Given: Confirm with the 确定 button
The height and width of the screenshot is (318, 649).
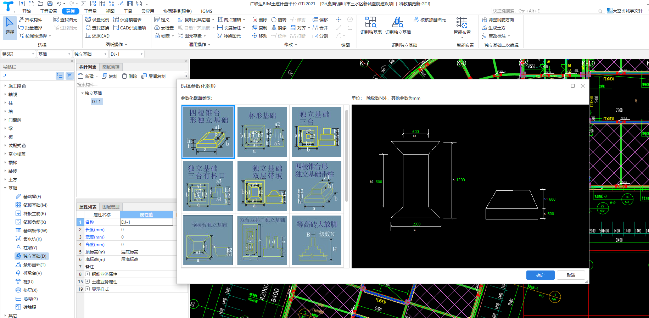Looking at the screenshot, I should coord(540,275).
